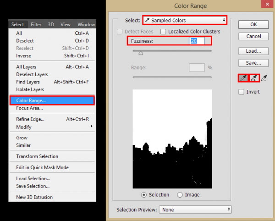Choose All from the Select menu
This screenshot has height=221, width=275.
click(52, 33)
